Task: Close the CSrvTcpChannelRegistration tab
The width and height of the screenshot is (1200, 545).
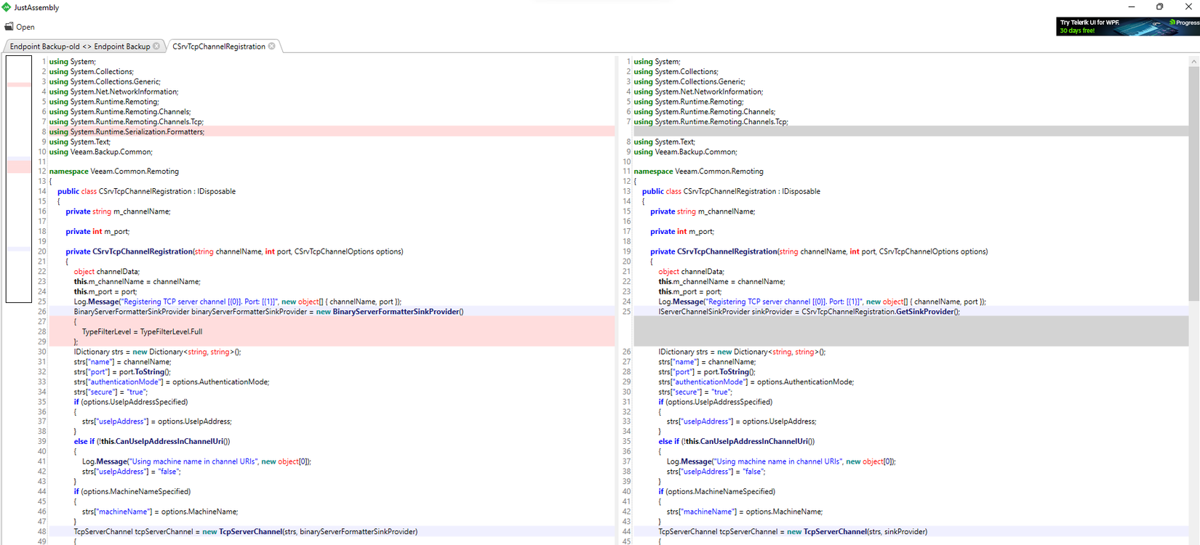Action: pos(272,46)
